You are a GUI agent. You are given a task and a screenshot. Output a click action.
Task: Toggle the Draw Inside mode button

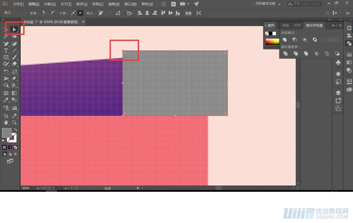click(15, 154)
